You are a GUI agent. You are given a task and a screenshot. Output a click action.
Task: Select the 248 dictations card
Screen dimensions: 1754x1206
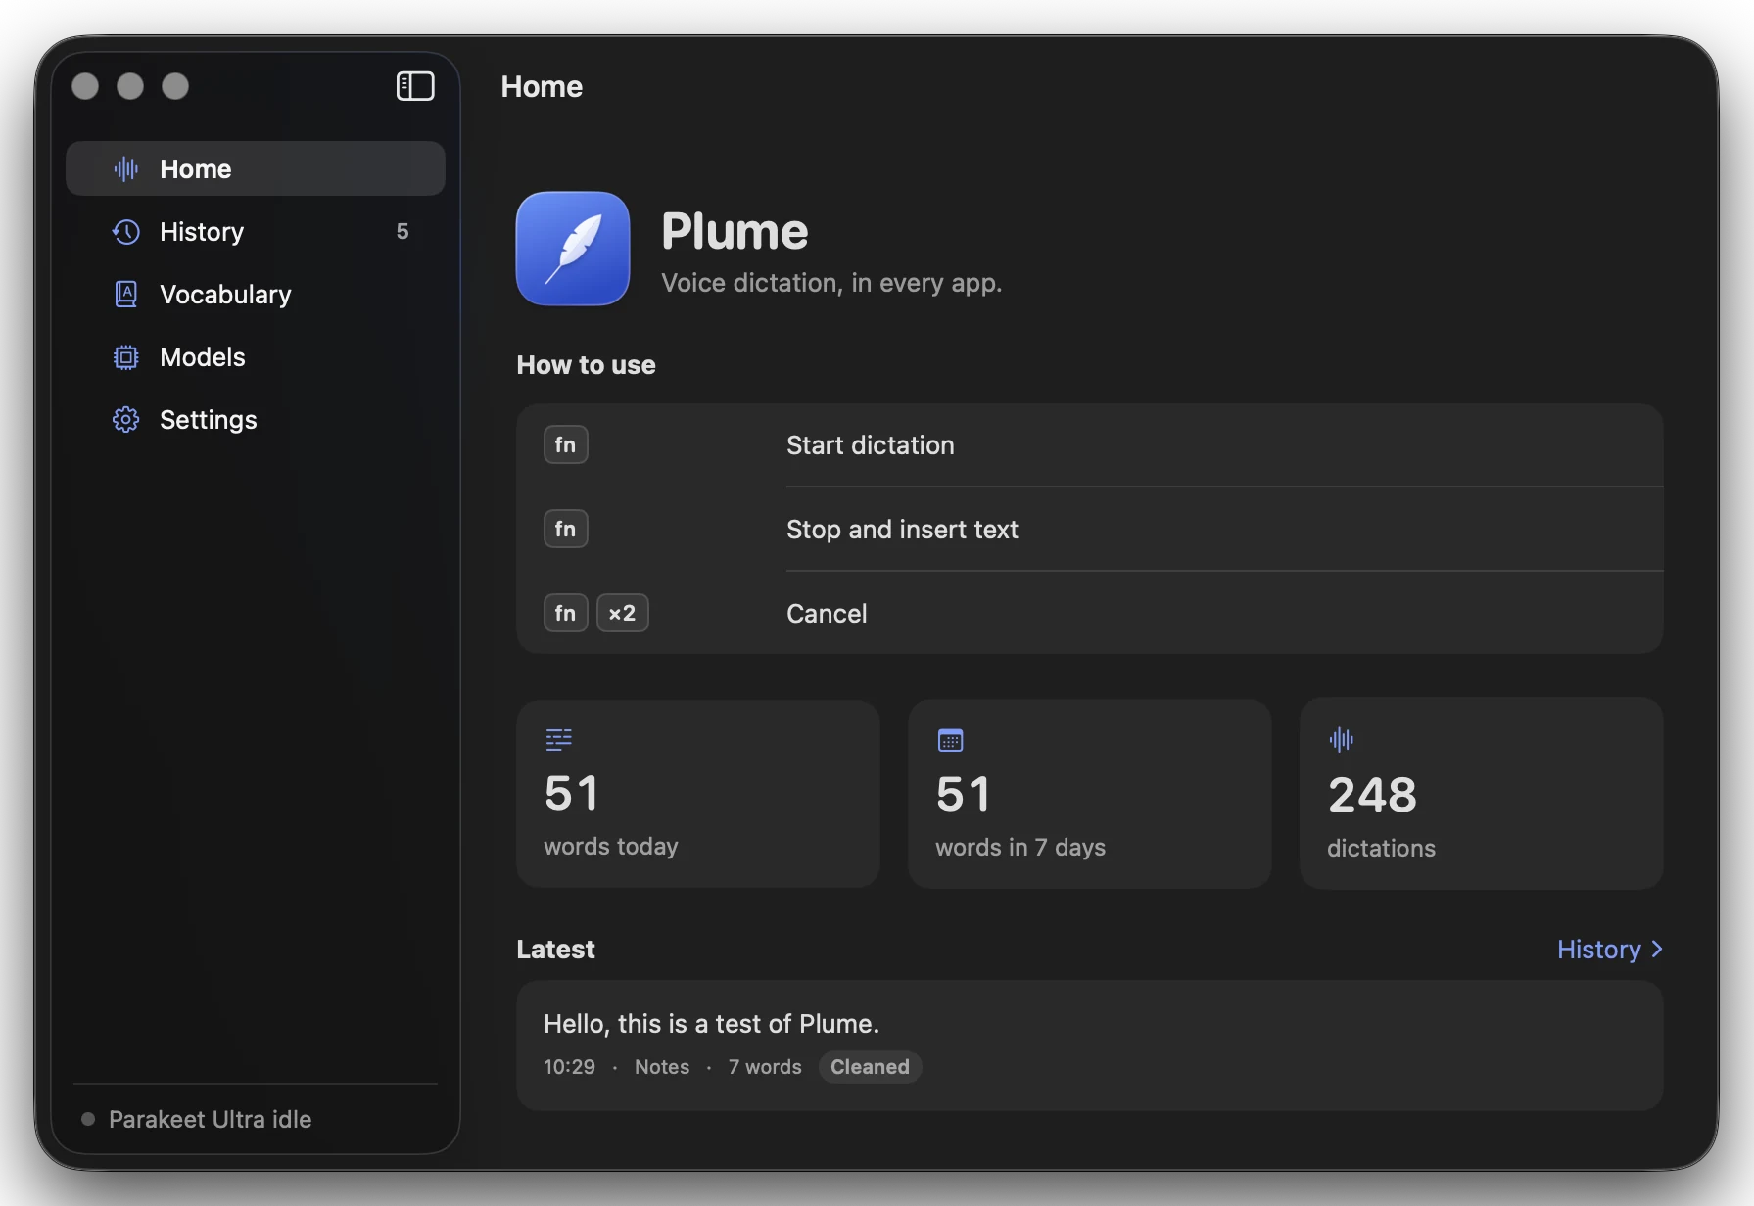[x=1482, y=794]
